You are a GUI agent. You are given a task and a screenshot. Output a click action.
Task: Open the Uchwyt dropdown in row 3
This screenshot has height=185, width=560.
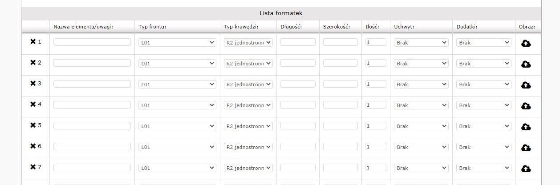tap(421, 84)
